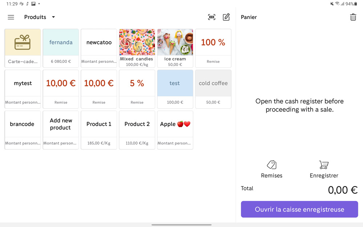Select the Mixed candies product thumbnail
This screenshot has height=227, width=363.
[x=137, y=43]
